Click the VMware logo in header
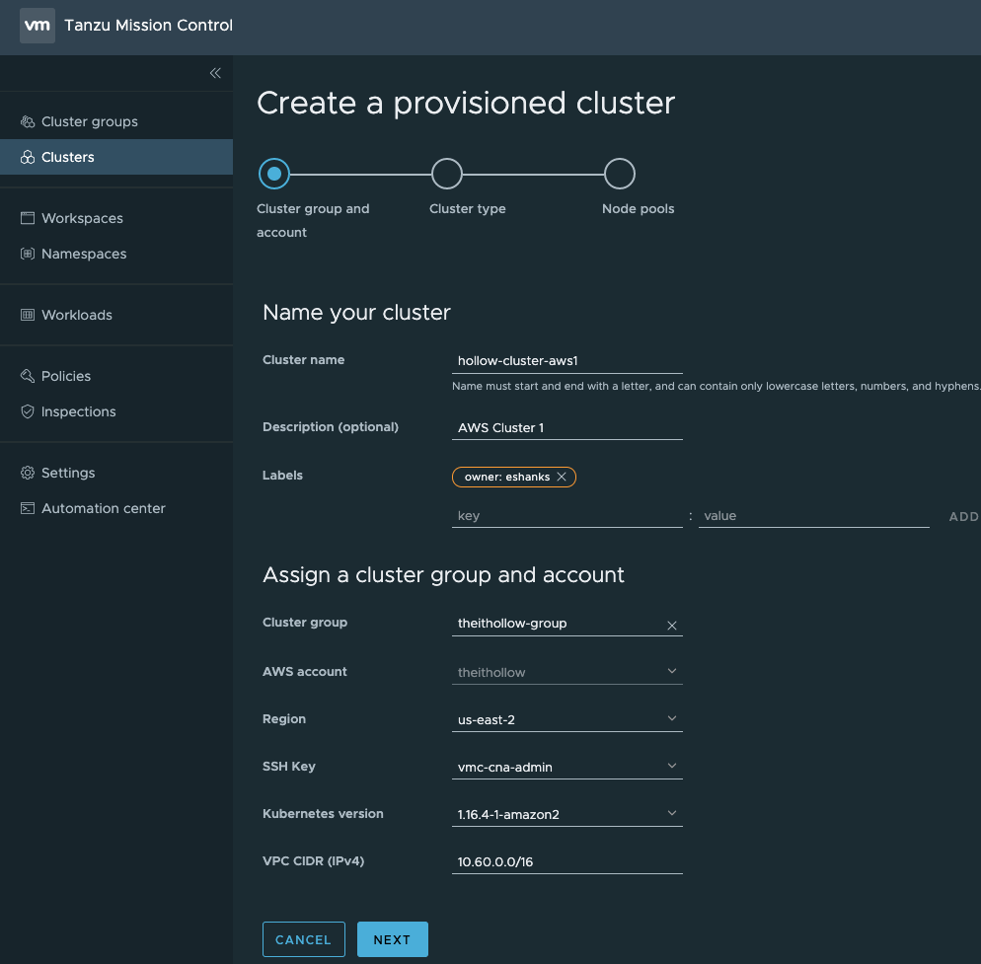Viewport: 981px width, 964px height. coord(37,26)
